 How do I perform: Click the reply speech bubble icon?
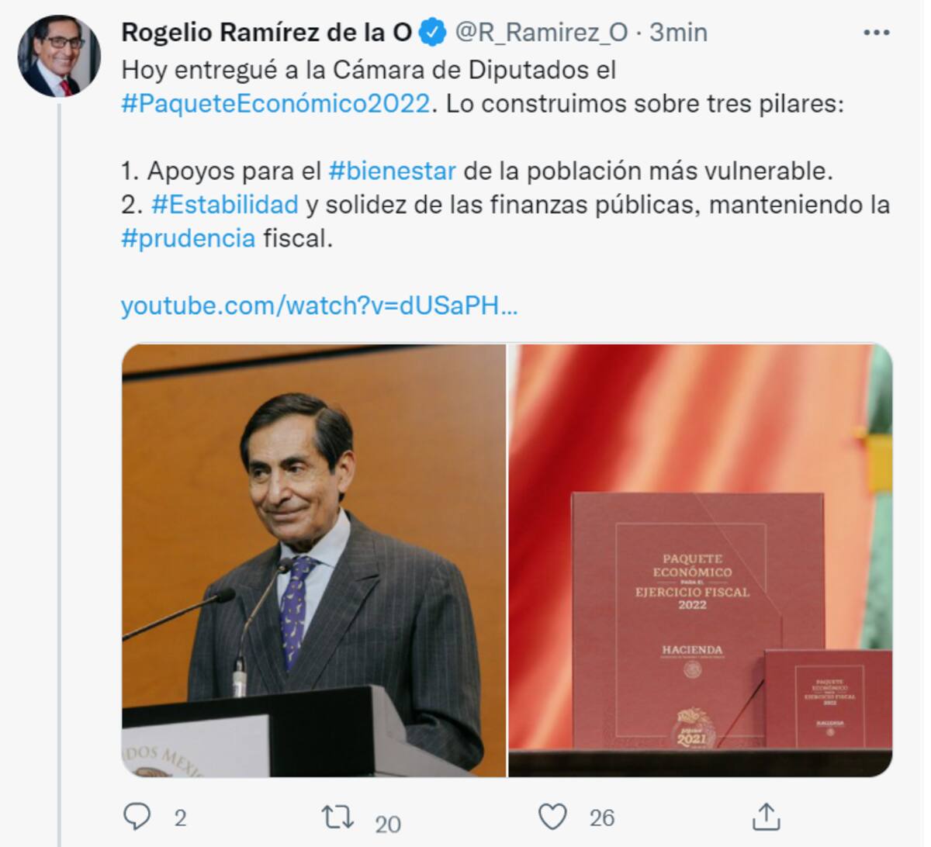137,817
